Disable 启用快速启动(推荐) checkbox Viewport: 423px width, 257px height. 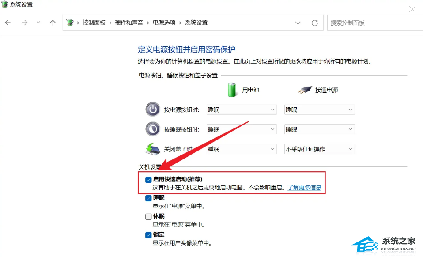[148, 179]
